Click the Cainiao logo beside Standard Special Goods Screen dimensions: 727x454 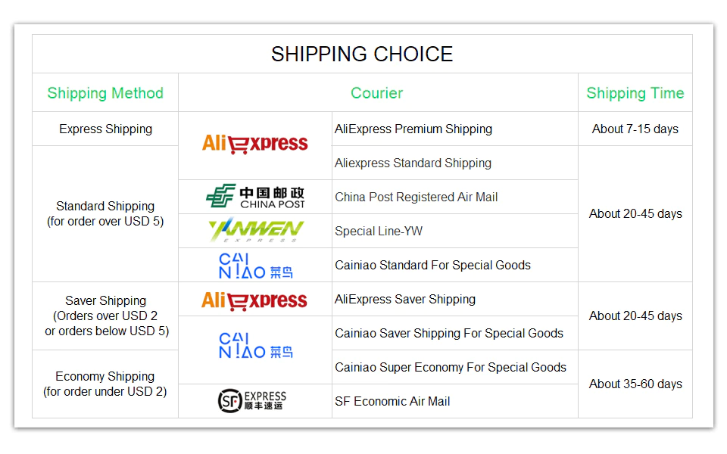[255, 266]
